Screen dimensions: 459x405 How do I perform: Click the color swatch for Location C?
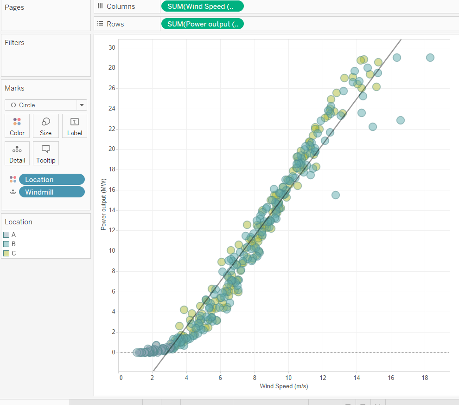click(6, 253)
